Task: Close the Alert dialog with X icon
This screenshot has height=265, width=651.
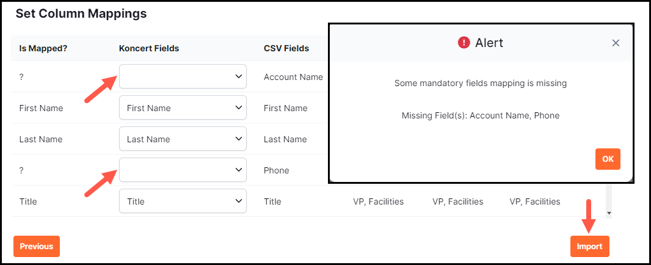Action: click(x=616, y=43)
